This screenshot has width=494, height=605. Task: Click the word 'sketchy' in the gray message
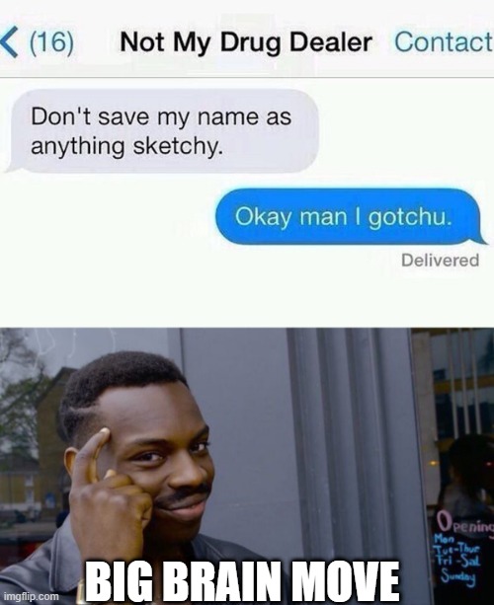178,147
